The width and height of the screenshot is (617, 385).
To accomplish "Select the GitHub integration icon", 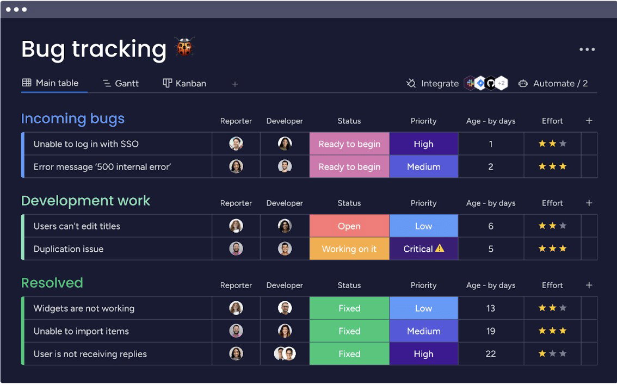I will (490, 83).
